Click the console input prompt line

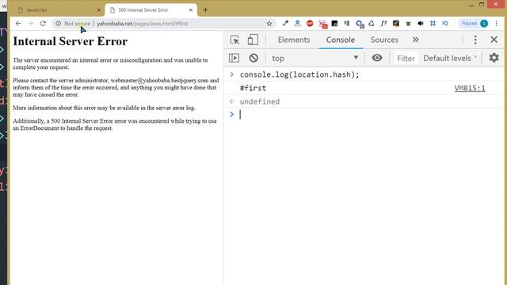(x=364, y=114)
